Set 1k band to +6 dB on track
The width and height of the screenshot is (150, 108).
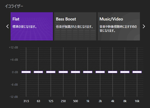[88, 60]
